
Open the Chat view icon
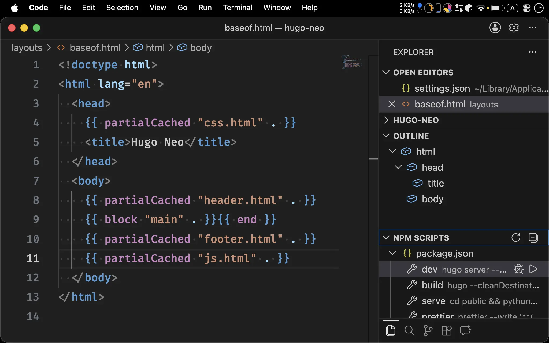(x=465, y=330)
